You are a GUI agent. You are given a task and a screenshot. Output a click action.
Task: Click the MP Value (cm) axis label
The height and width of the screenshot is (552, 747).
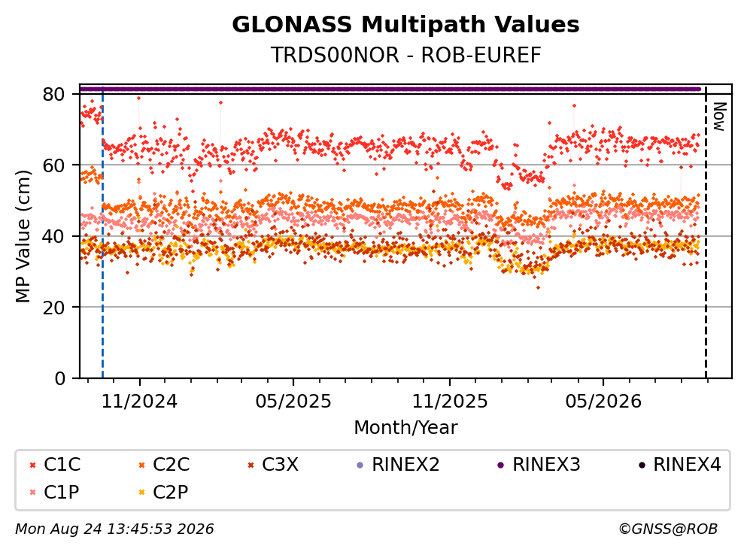coord(23,236)
